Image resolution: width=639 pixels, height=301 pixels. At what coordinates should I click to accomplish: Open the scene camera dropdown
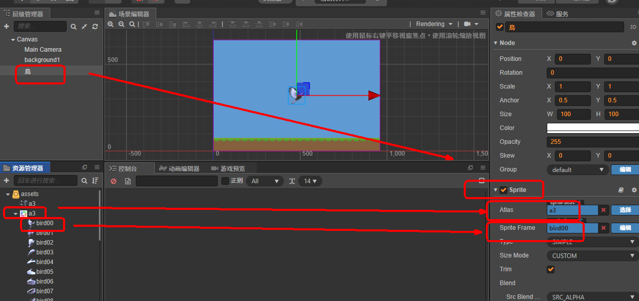(x=471, y=24)
